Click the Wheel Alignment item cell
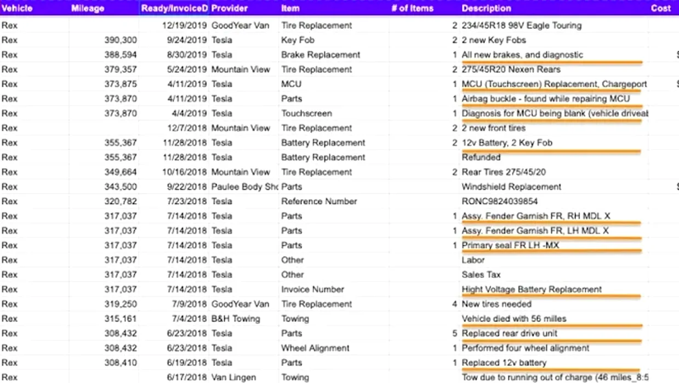This screenshot has height=383, width=679. click(315, 347)
